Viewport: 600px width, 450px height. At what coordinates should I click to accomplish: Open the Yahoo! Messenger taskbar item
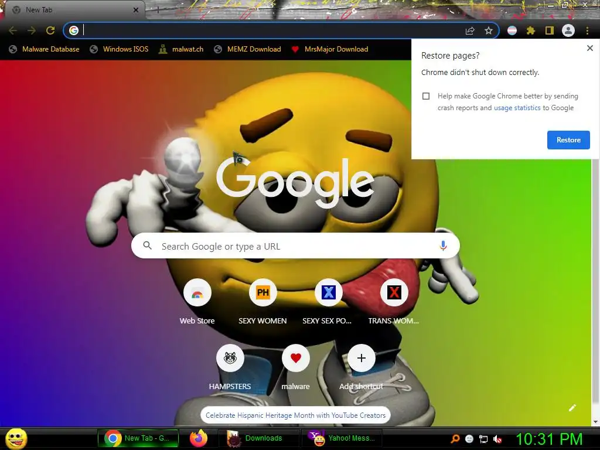click(342, 438)
